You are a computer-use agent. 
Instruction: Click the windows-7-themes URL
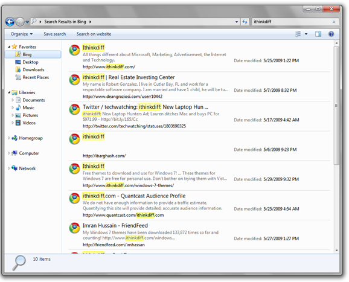pyautogui.click(x=128, y=185)
